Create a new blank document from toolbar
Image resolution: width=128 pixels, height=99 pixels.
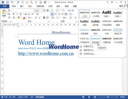coord(23,2)
